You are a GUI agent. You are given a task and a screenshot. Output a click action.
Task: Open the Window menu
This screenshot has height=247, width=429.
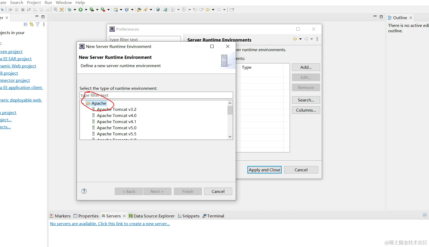[64, 2]
